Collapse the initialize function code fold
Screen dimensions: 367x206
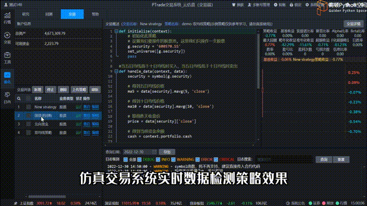coord(116,31)
